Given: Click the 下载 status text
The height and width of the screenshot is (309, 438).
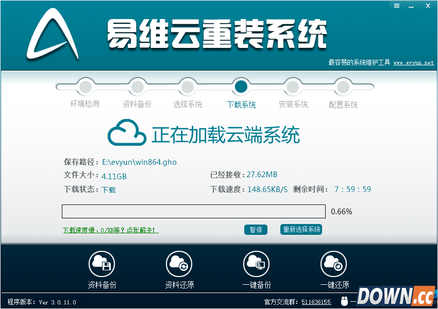Looking at the screenshot, I should (x=108, y=189).
